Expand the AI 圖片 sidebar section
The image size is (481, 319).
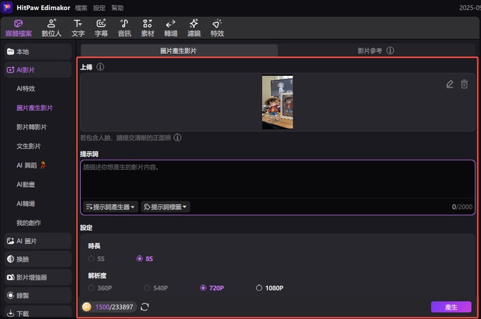[x=38, y=241]
